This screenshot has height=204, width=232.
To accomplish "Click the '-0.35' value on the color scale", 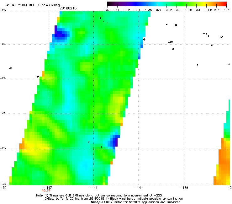I will [147, 10].
